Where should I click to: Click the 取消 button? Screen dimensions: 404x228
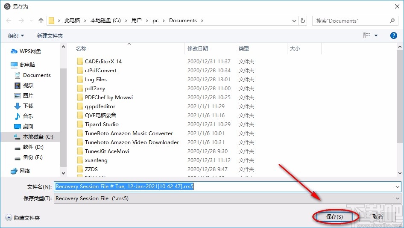(x=378, y=216)
